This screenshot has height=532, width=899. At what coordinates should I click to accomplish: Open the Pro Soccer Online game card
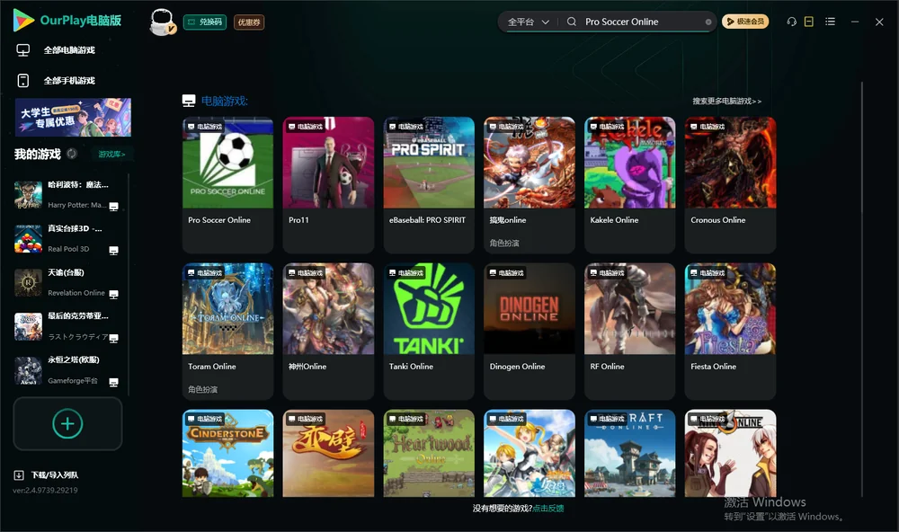coord(227,184)
